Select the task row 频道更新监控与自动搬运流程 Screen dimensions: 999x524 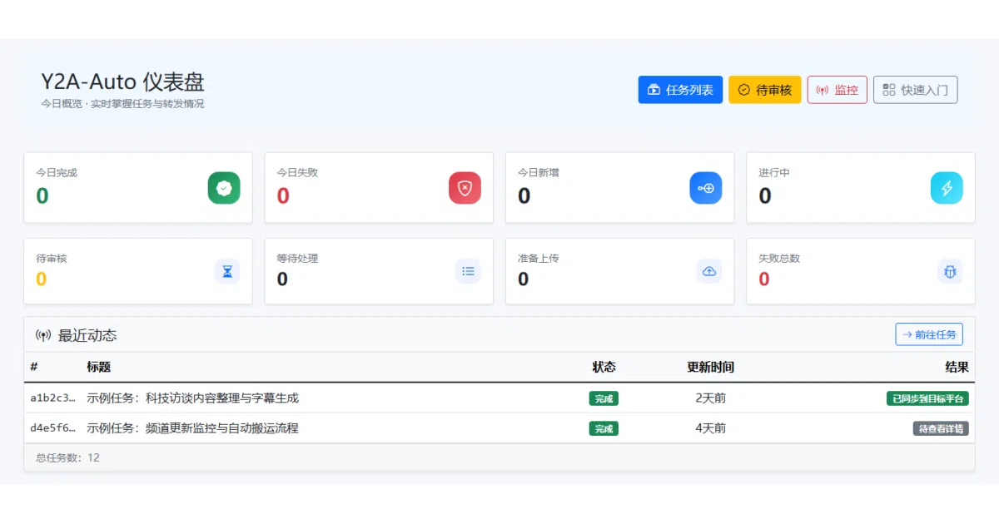(x=499, y=428)
